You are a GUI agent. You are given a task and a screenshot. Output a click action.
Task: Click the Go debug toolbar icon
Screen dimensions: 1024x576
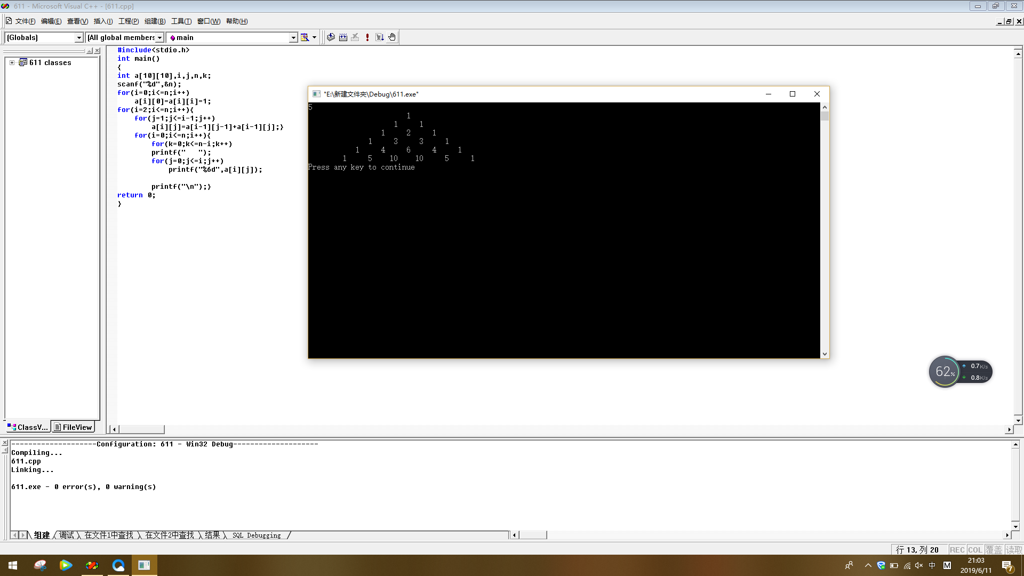coord(380,37)
